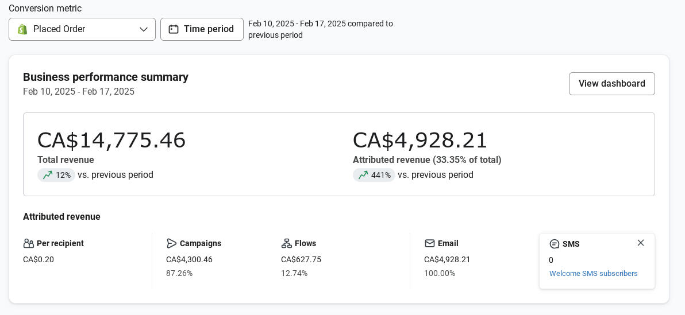Screen dimensions: 685x315
Task: Open the Time period picker
Action: [202, 29]
